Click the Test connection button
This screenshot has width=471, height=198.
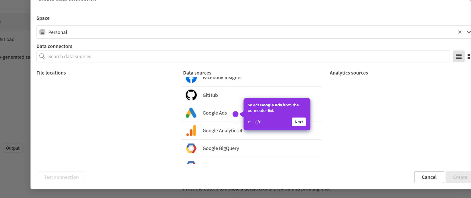(62, 177)
